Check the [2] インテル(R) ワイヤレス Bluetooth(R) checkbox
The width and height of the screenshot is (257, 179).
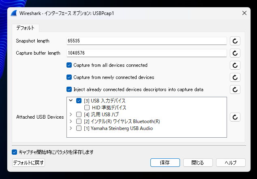point(79,121)
